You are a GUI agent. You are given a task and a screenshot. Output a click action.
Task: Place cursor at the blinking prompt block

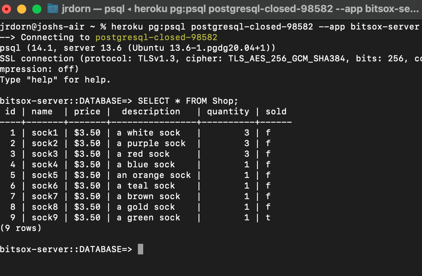click(141, 249)
